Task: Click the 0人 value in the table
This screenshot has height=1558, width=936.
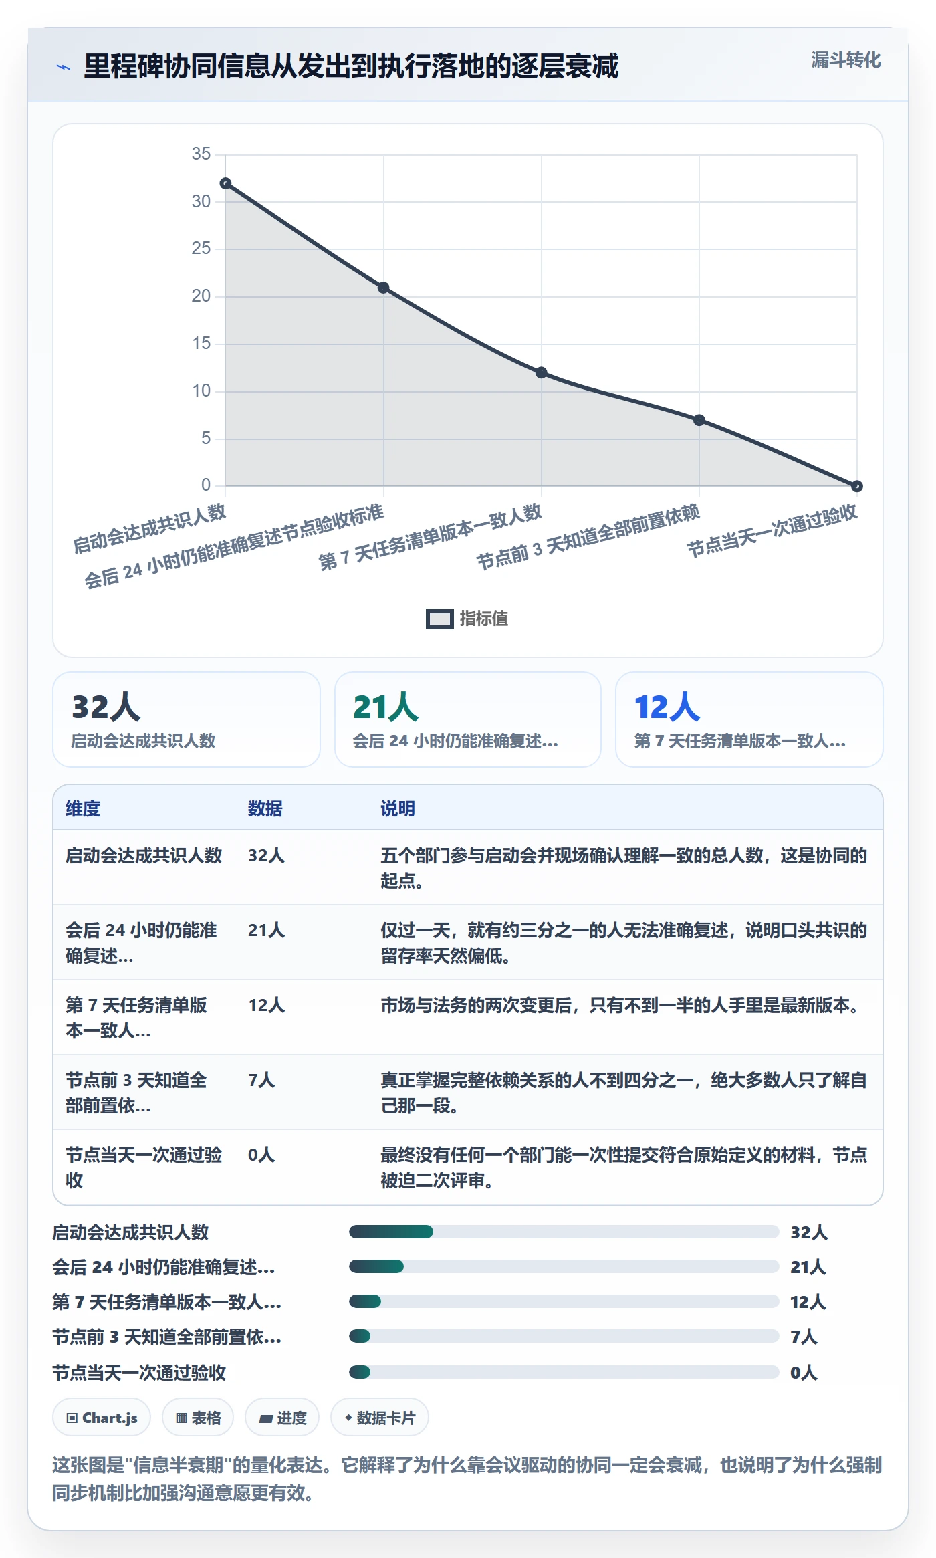Action: [261, 1155]
